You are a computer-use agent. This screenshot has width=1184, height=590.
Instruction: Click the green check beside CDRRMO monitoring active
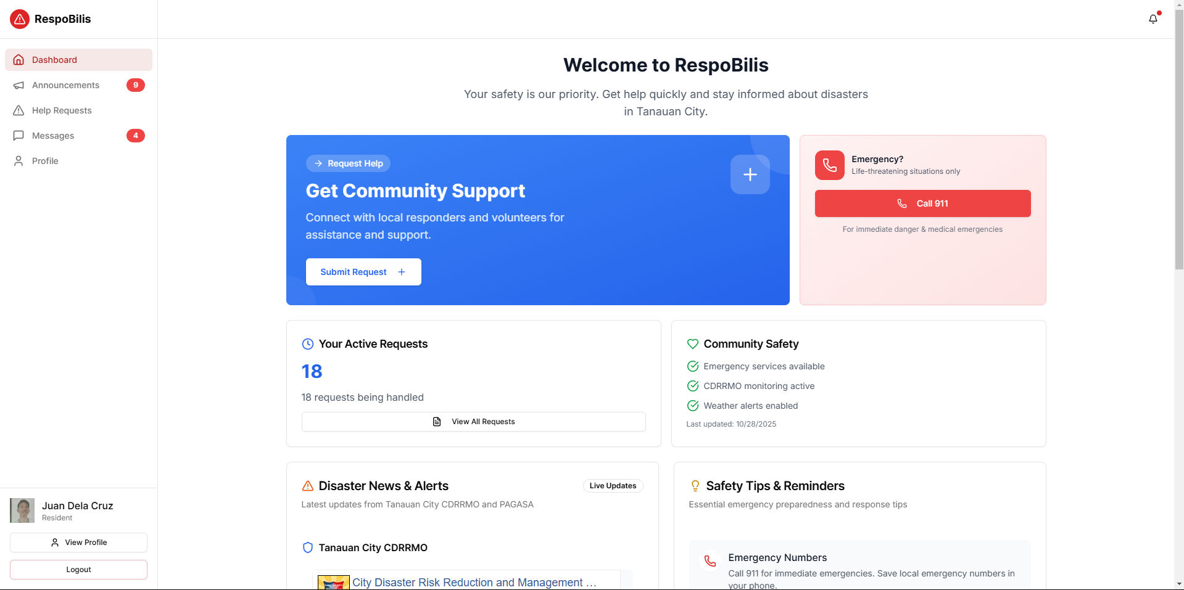[692, 386]
